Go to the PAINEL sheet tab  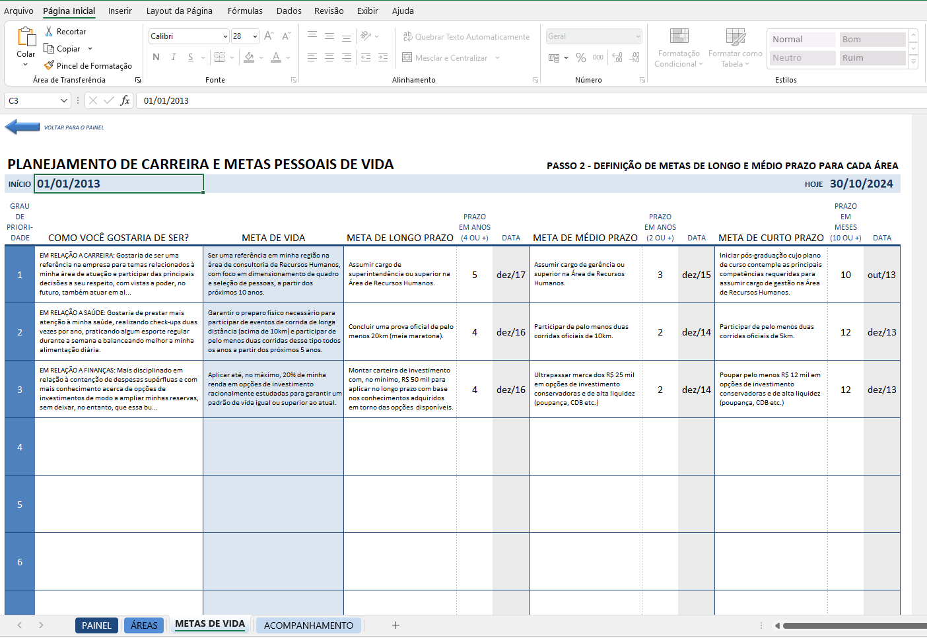pyautogui.click(x=96, y=625)
